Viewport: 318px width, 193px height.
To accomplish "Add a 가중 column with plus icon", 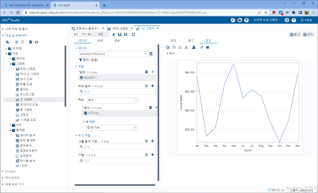I will pos(153,155).
